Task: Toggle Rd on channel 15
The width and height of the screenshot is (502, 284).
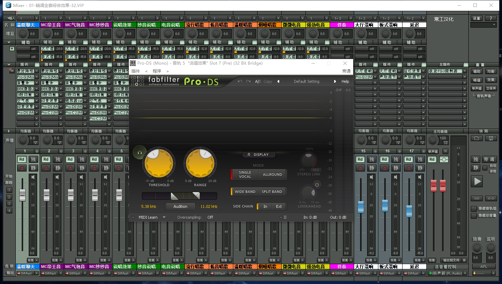Action: click(360, 159)
